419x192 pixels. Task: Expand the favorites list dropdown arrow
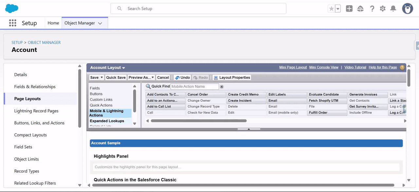click(x=338, y=9)
